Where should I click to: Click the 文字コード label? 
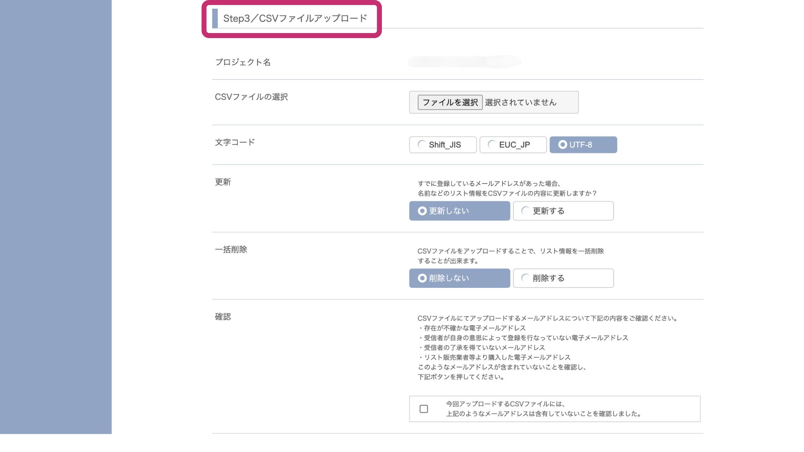[x=235, y=142]
